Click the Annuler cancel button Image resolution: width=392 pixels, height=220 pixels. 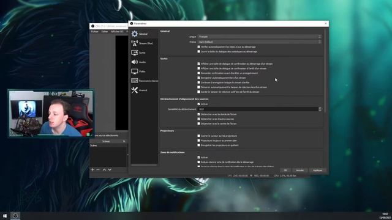(300, 170)
